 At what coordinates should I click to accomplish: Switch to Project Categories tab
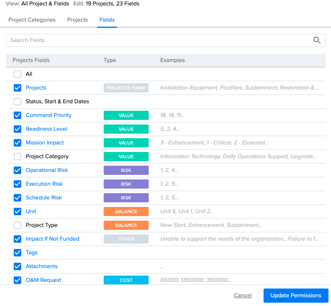click(x=32, y=20)
